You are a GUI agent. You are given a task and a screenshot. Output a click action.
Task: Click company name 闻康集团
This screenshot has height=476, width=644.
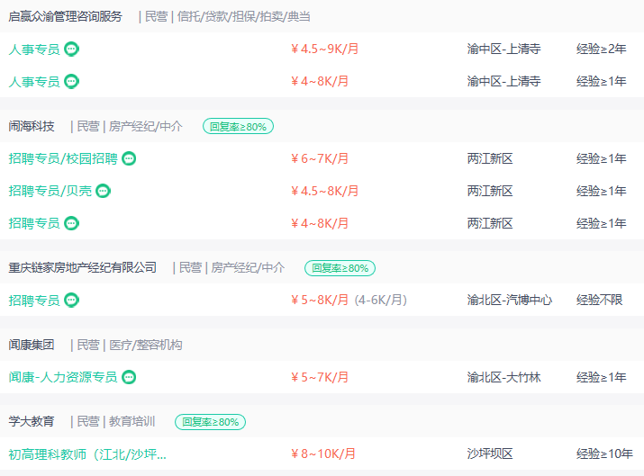32,345
